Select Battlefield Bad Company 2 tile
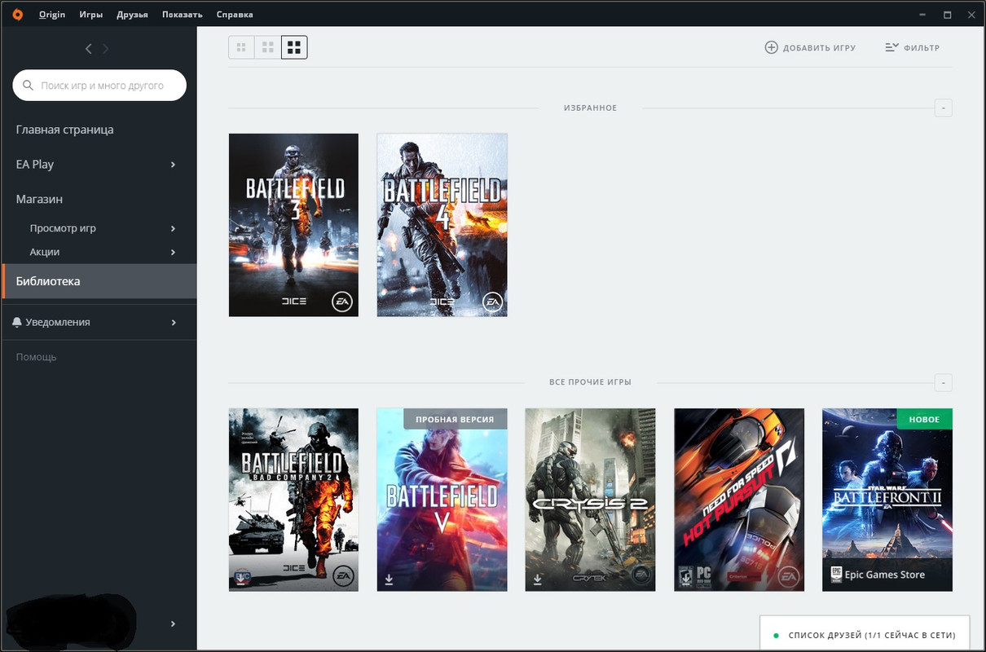The width and height of the screenshot is (986, 652). click(293, 500)
